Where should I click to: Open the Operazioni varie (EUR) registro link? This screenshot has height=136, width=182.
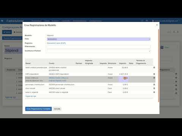(x=56, y=43)
